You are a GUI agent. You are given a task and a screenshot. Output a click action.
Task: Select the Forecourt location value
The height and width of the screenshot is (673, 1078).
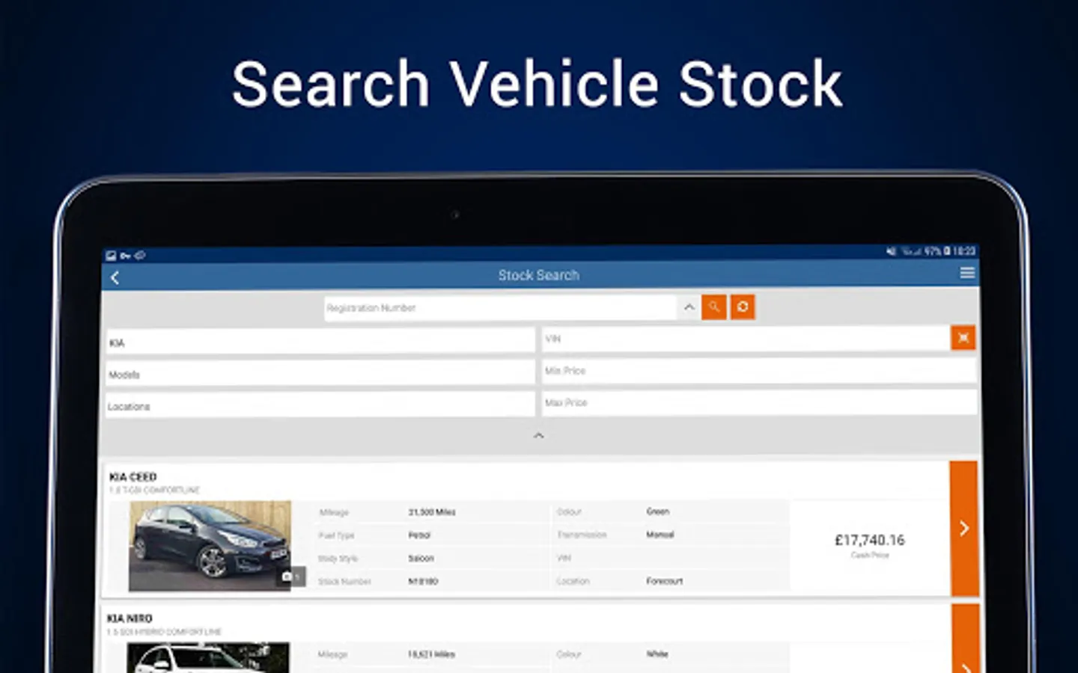665,581
